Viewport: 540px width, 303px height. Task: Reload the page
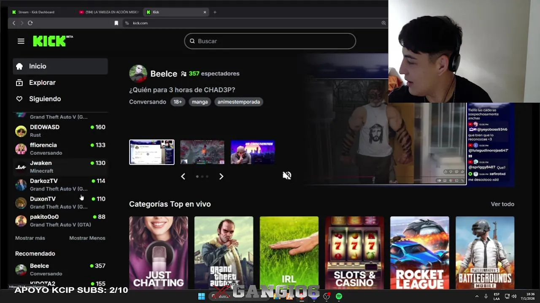(30, 23)
